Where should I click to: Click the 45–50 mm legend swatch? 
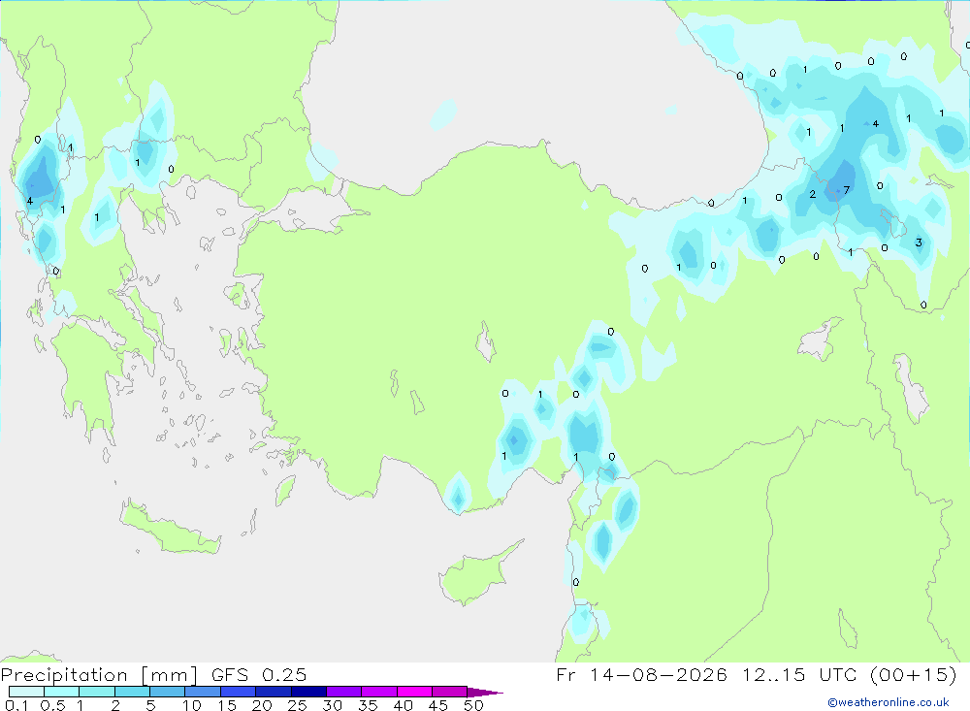pos(450,692)
